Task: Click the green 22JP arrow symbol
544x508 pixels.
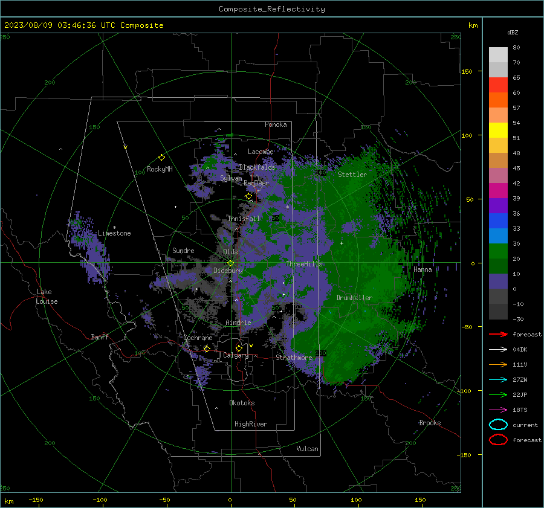Action: pos(498,394)
